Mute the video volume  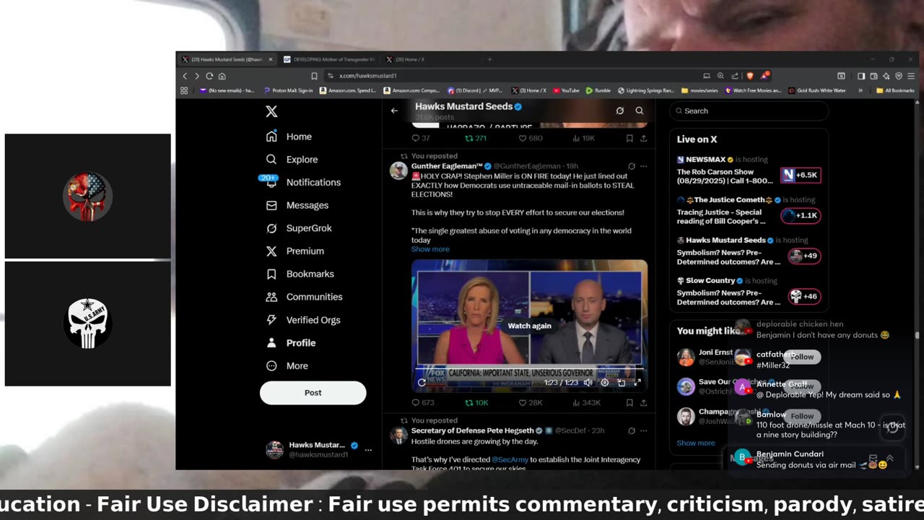588,383
